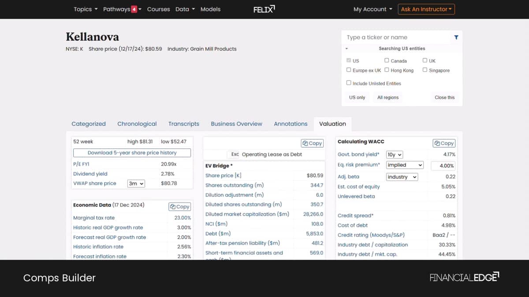Click After-tax pension liability ($m) label
This screenshot has width=529, height=297.
pyautogui.click(x=242, y=243)
